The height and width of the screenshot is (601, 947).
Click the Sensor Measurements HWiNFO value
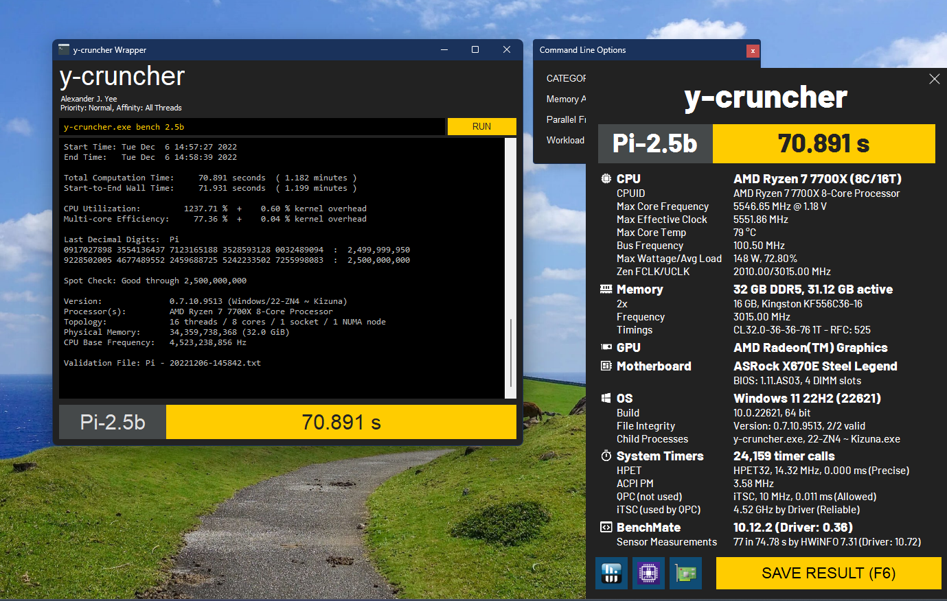click(x=827, y=541)
